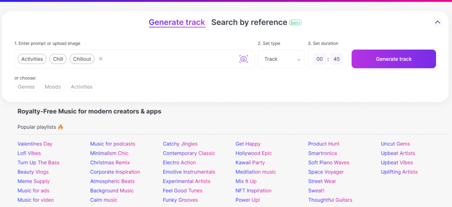
Task: Open the Mix It Up playlist
Action: coord(246,181)
